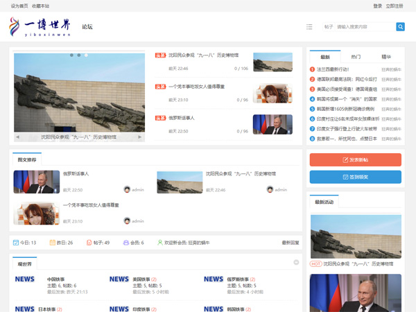The width and height of the screenshot is (416, 312).
Task: Click NEWS icon for 韩国轶事 forum
Action: pyautogui.click(x=214, y=309)
